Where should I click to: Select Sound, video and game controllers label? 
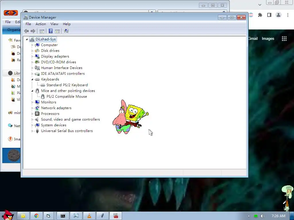[x=70, y=119]
